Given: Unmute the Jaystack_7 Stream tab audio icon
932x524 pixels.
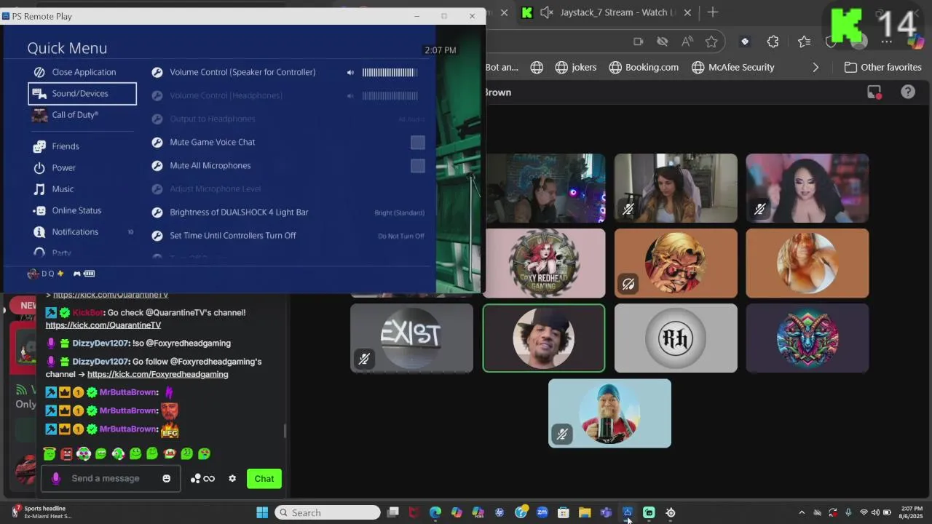Looking at the screenshot, I should point(548,12).
